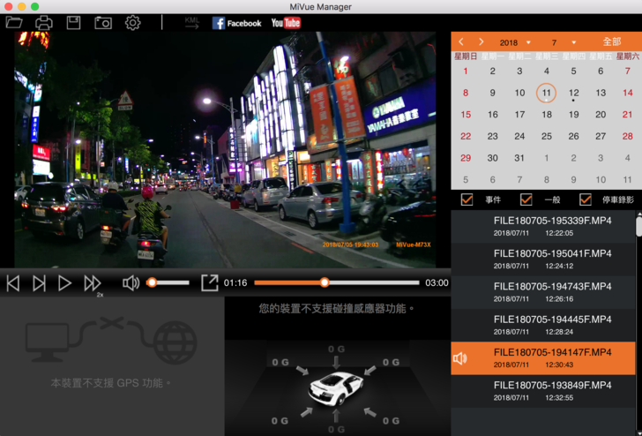The image size is (642, 436).
Task: Skip to previous video file
Action: click(13, 283)
